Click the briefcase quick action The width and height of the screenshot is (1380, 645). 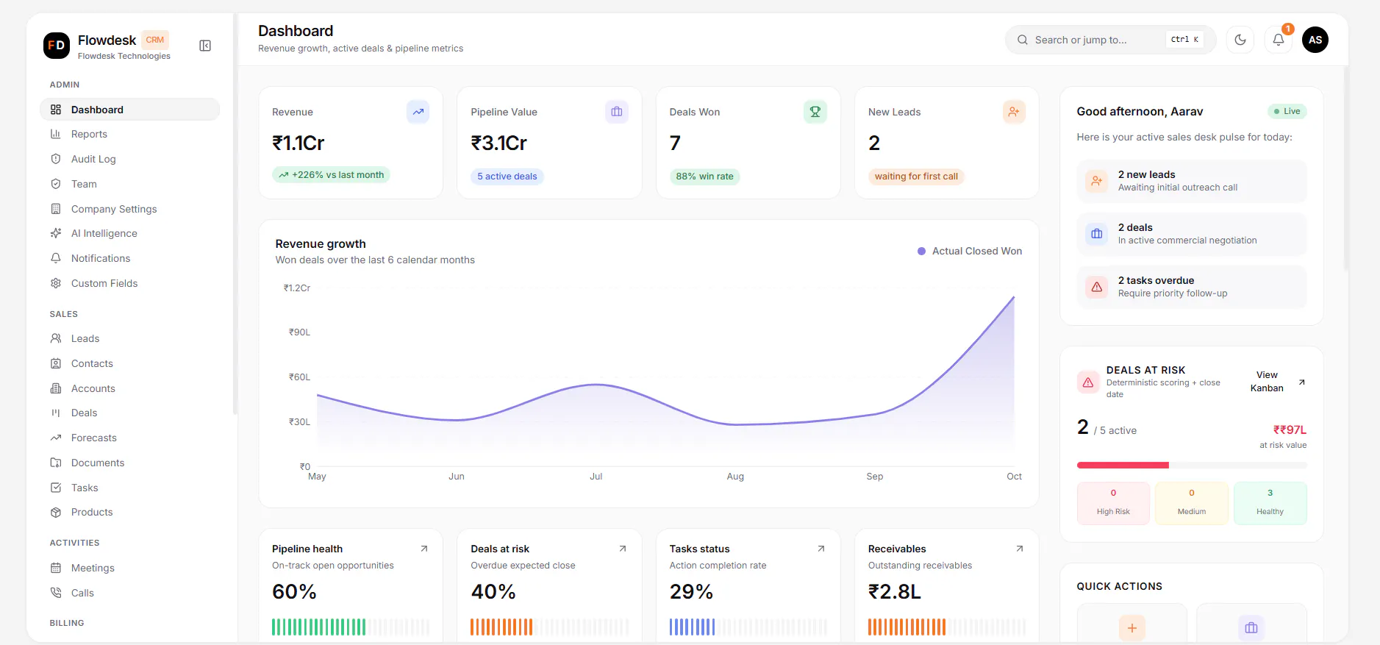[x=1251, y=628]
